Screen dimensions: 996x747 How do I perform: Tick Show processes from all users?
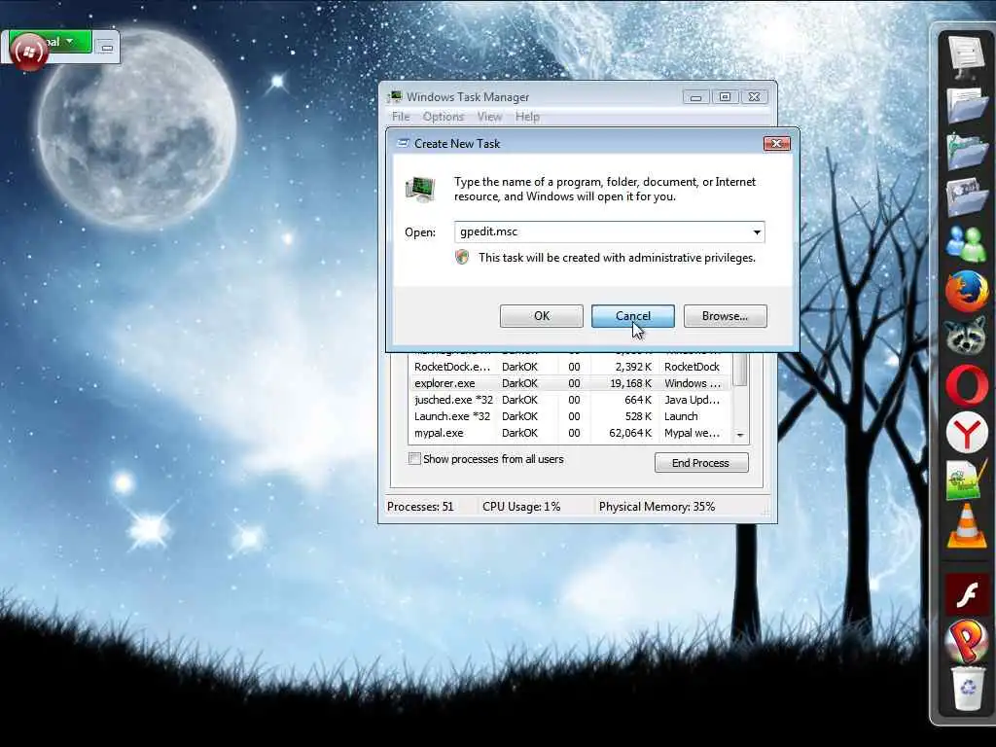414,459
